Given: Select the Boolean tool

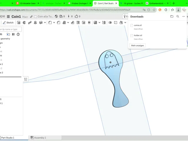Looking at the screenshot, I should tap(110, 23).
